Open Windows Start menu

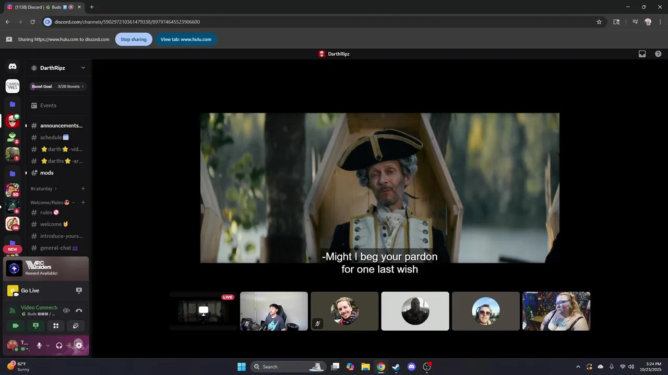click(x=242, y=367)
